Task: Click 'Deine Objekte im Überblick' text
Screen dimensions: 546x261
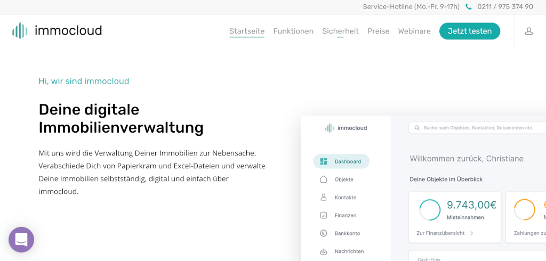Action: (446, 180)
